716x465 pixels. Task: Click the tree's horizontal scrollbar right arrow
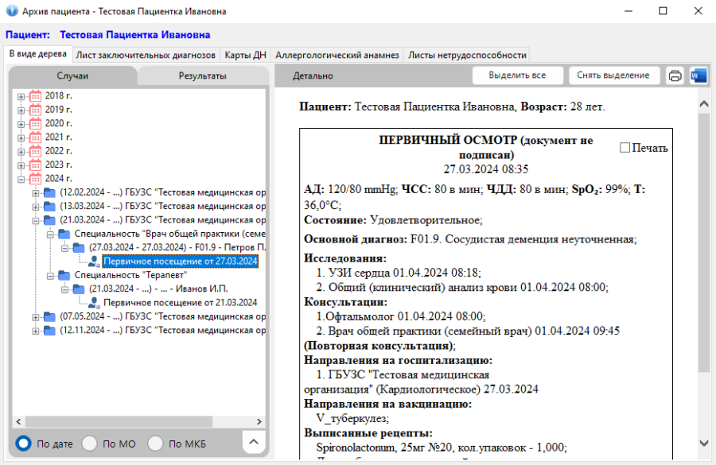click(x=259, y=421)
